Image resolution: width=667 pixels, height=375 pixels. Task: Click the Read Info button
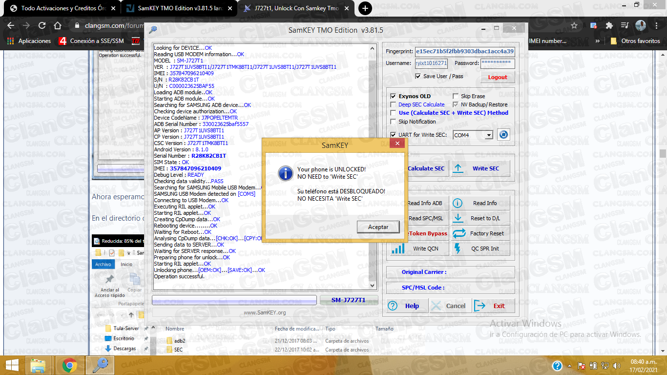(480, 203)
